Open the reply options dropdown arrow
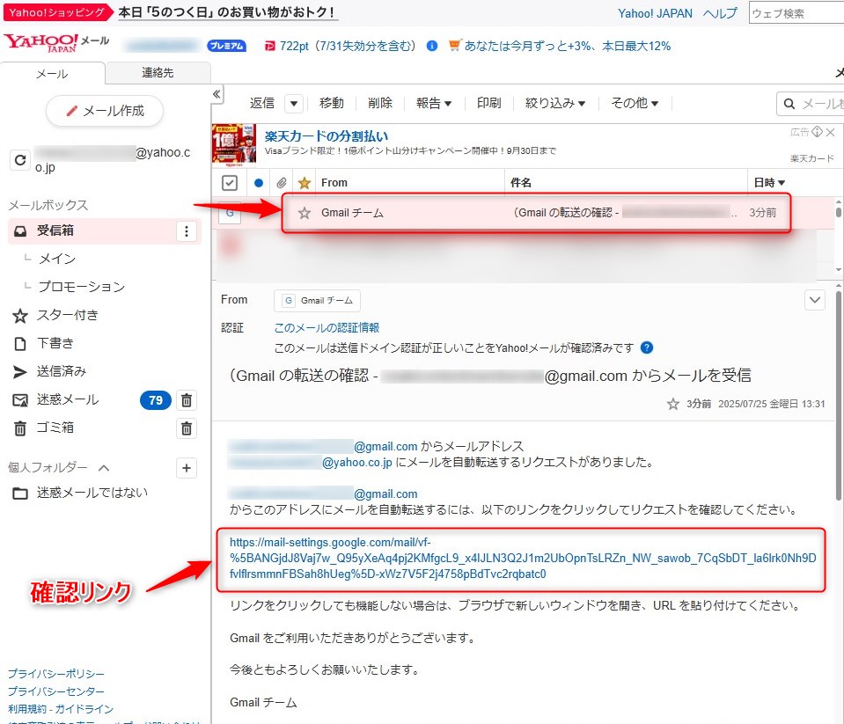The image size is (844, 724). coord(294,103)
